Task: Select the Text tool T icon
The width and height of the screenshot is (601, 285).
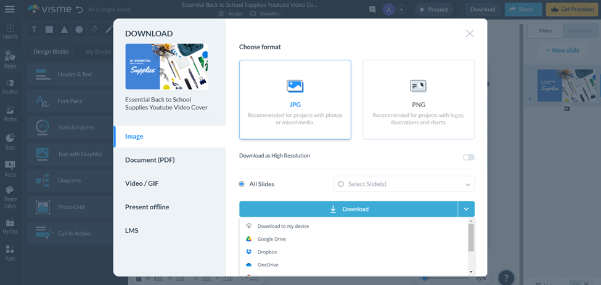Action: pos(34,30)
